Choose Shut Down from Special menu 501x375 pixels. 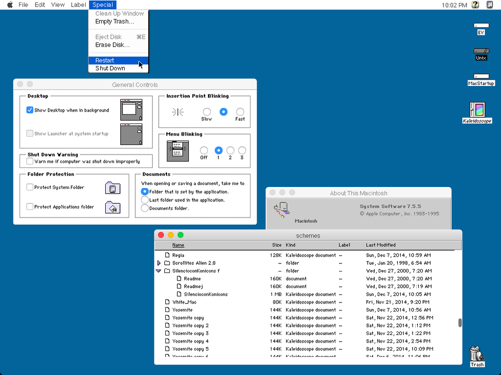(118, 68)
